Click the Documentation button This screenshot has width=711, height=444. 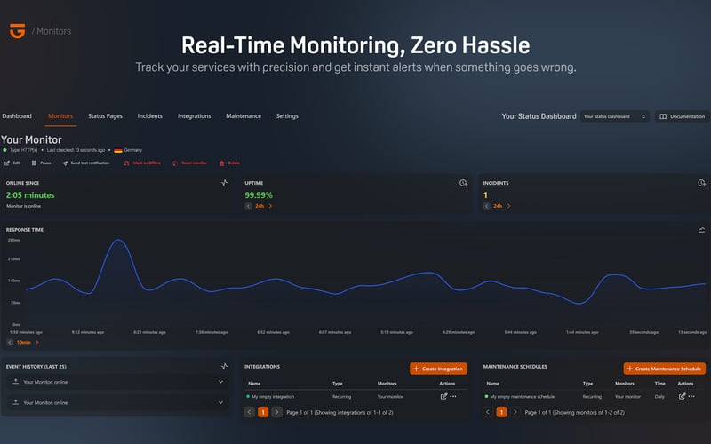(682, 116)
